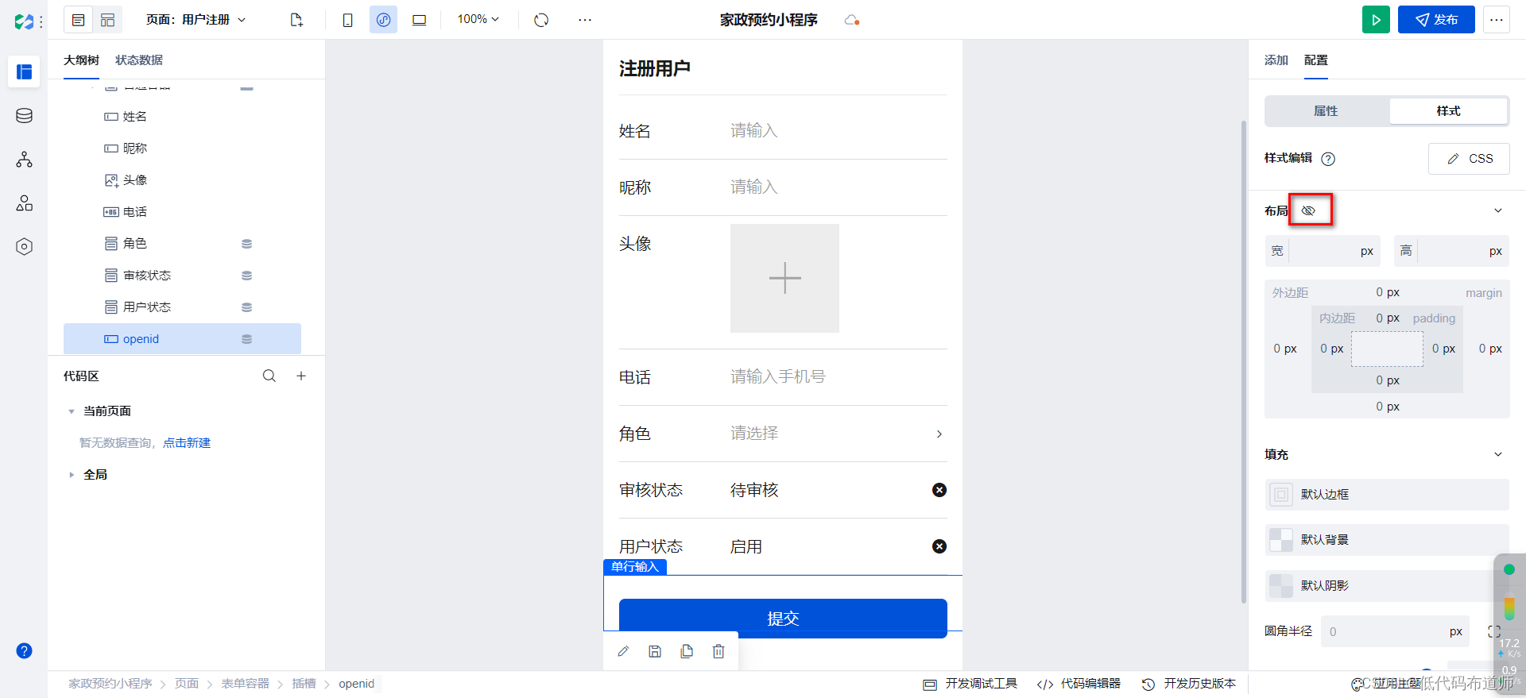Click avatar upload plus thumbnail
The height and width of the screenshot is (698, 1526).
[x=784, y=278]
